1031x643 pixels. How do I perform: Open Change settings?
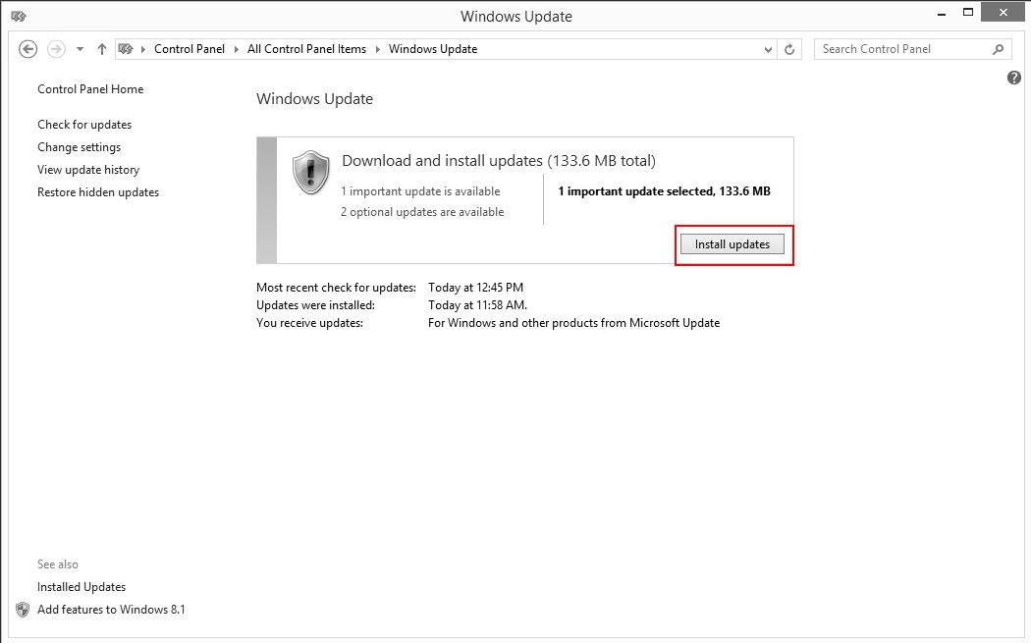pyautogui.click(x=79, y=147)
